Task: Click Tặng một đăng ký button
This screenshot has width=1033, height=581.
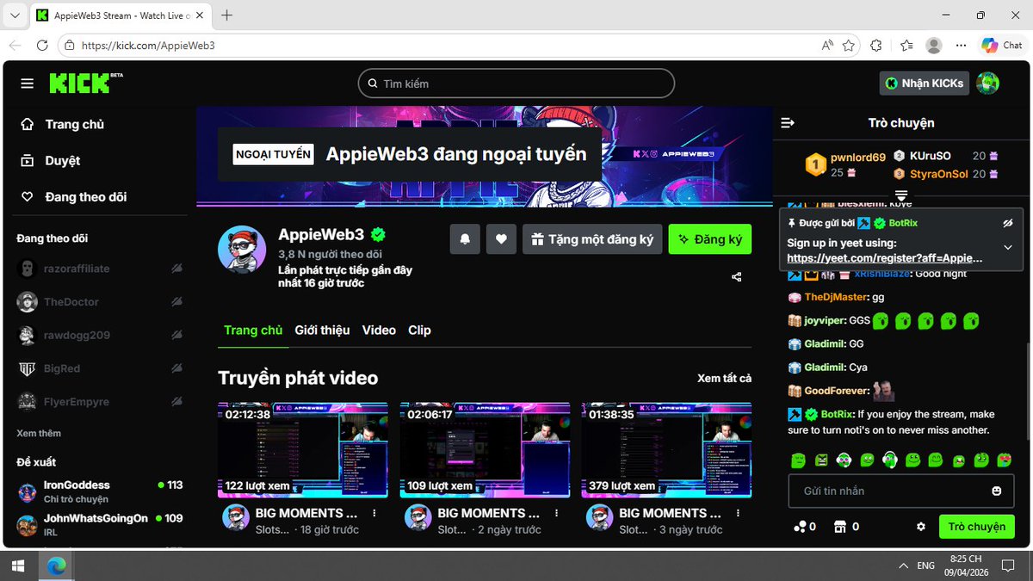Action: tap(592, 239)
